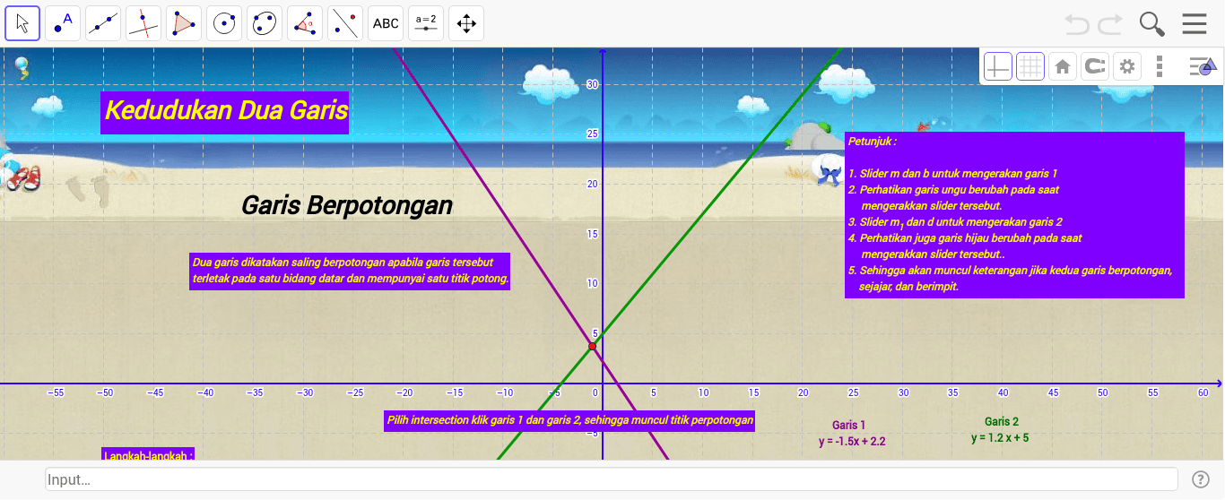
Task: Open graphics settings gear
Action: point(1127,66)
